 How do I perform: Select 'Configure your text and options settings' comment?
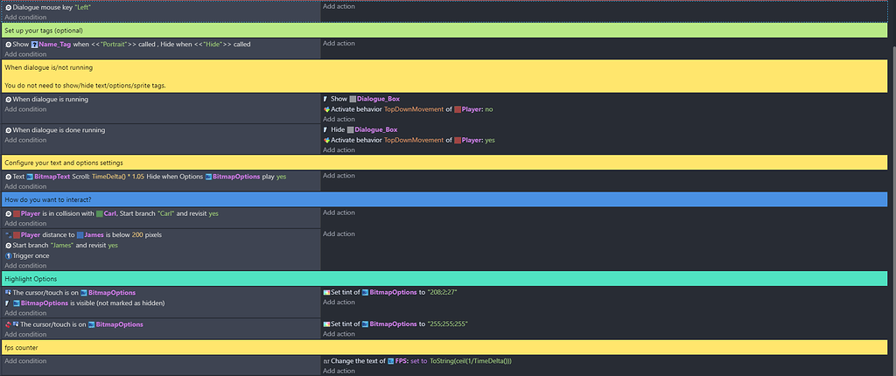pos(444,163)
